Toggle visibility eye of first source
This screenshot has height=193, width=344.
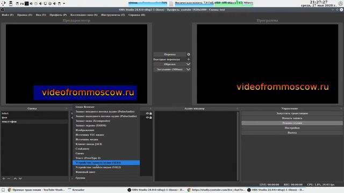click(x=147, y=113)
